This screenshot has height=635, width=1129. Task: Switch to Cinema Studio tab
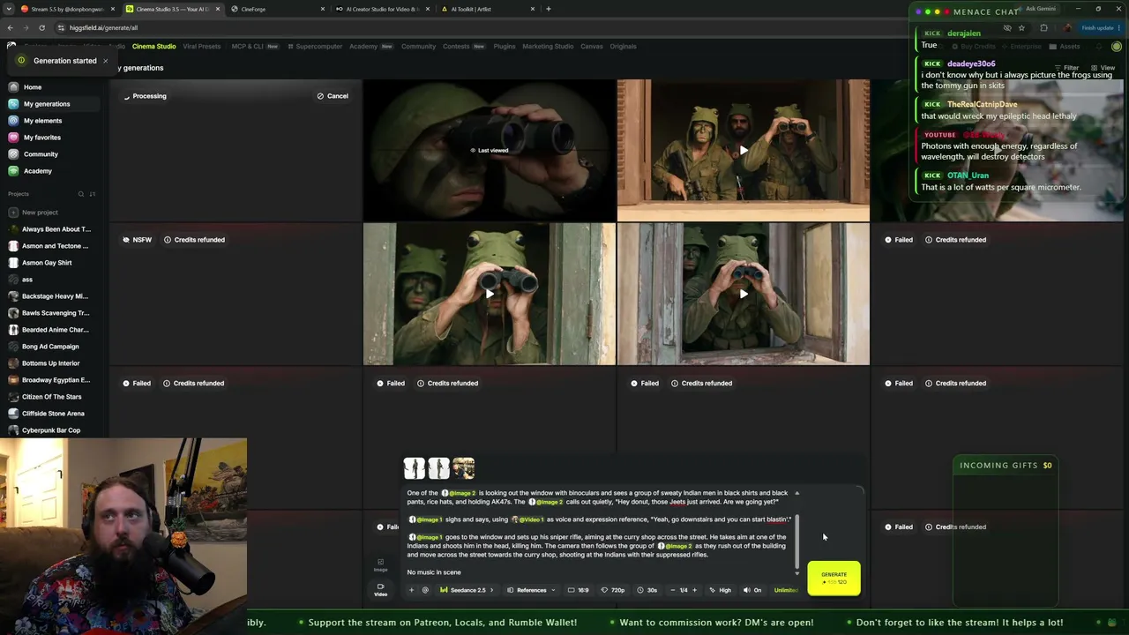pos(154,46)
